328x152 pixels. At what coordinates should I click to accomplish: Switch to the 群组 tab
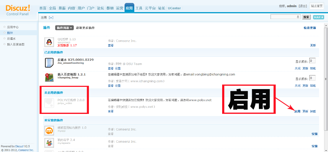[110, 8]
